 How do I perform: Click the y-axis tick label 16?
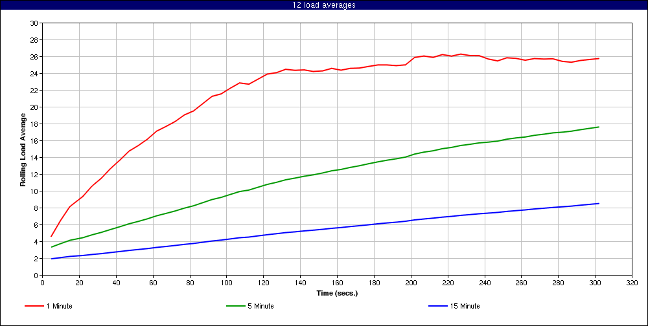click(34, 141)
